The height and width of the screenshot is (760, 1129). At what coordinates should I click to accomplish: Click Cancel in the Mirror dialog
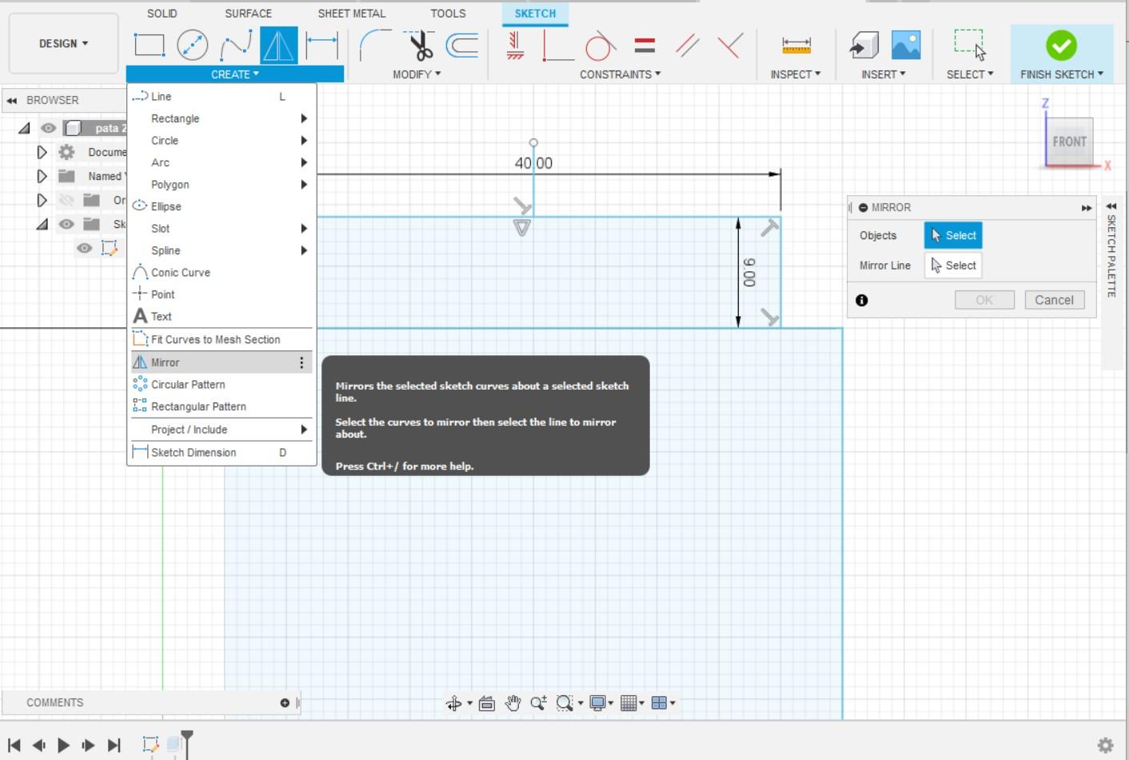1055,300
